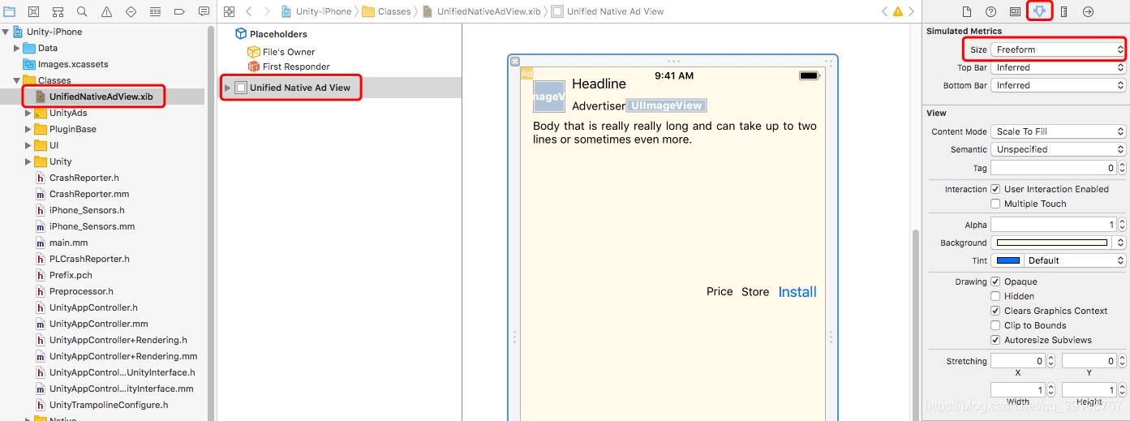The width and height of the screenshot is (1130, 421).
Task: Open the Source Control navigator icon
Action: 33,11
